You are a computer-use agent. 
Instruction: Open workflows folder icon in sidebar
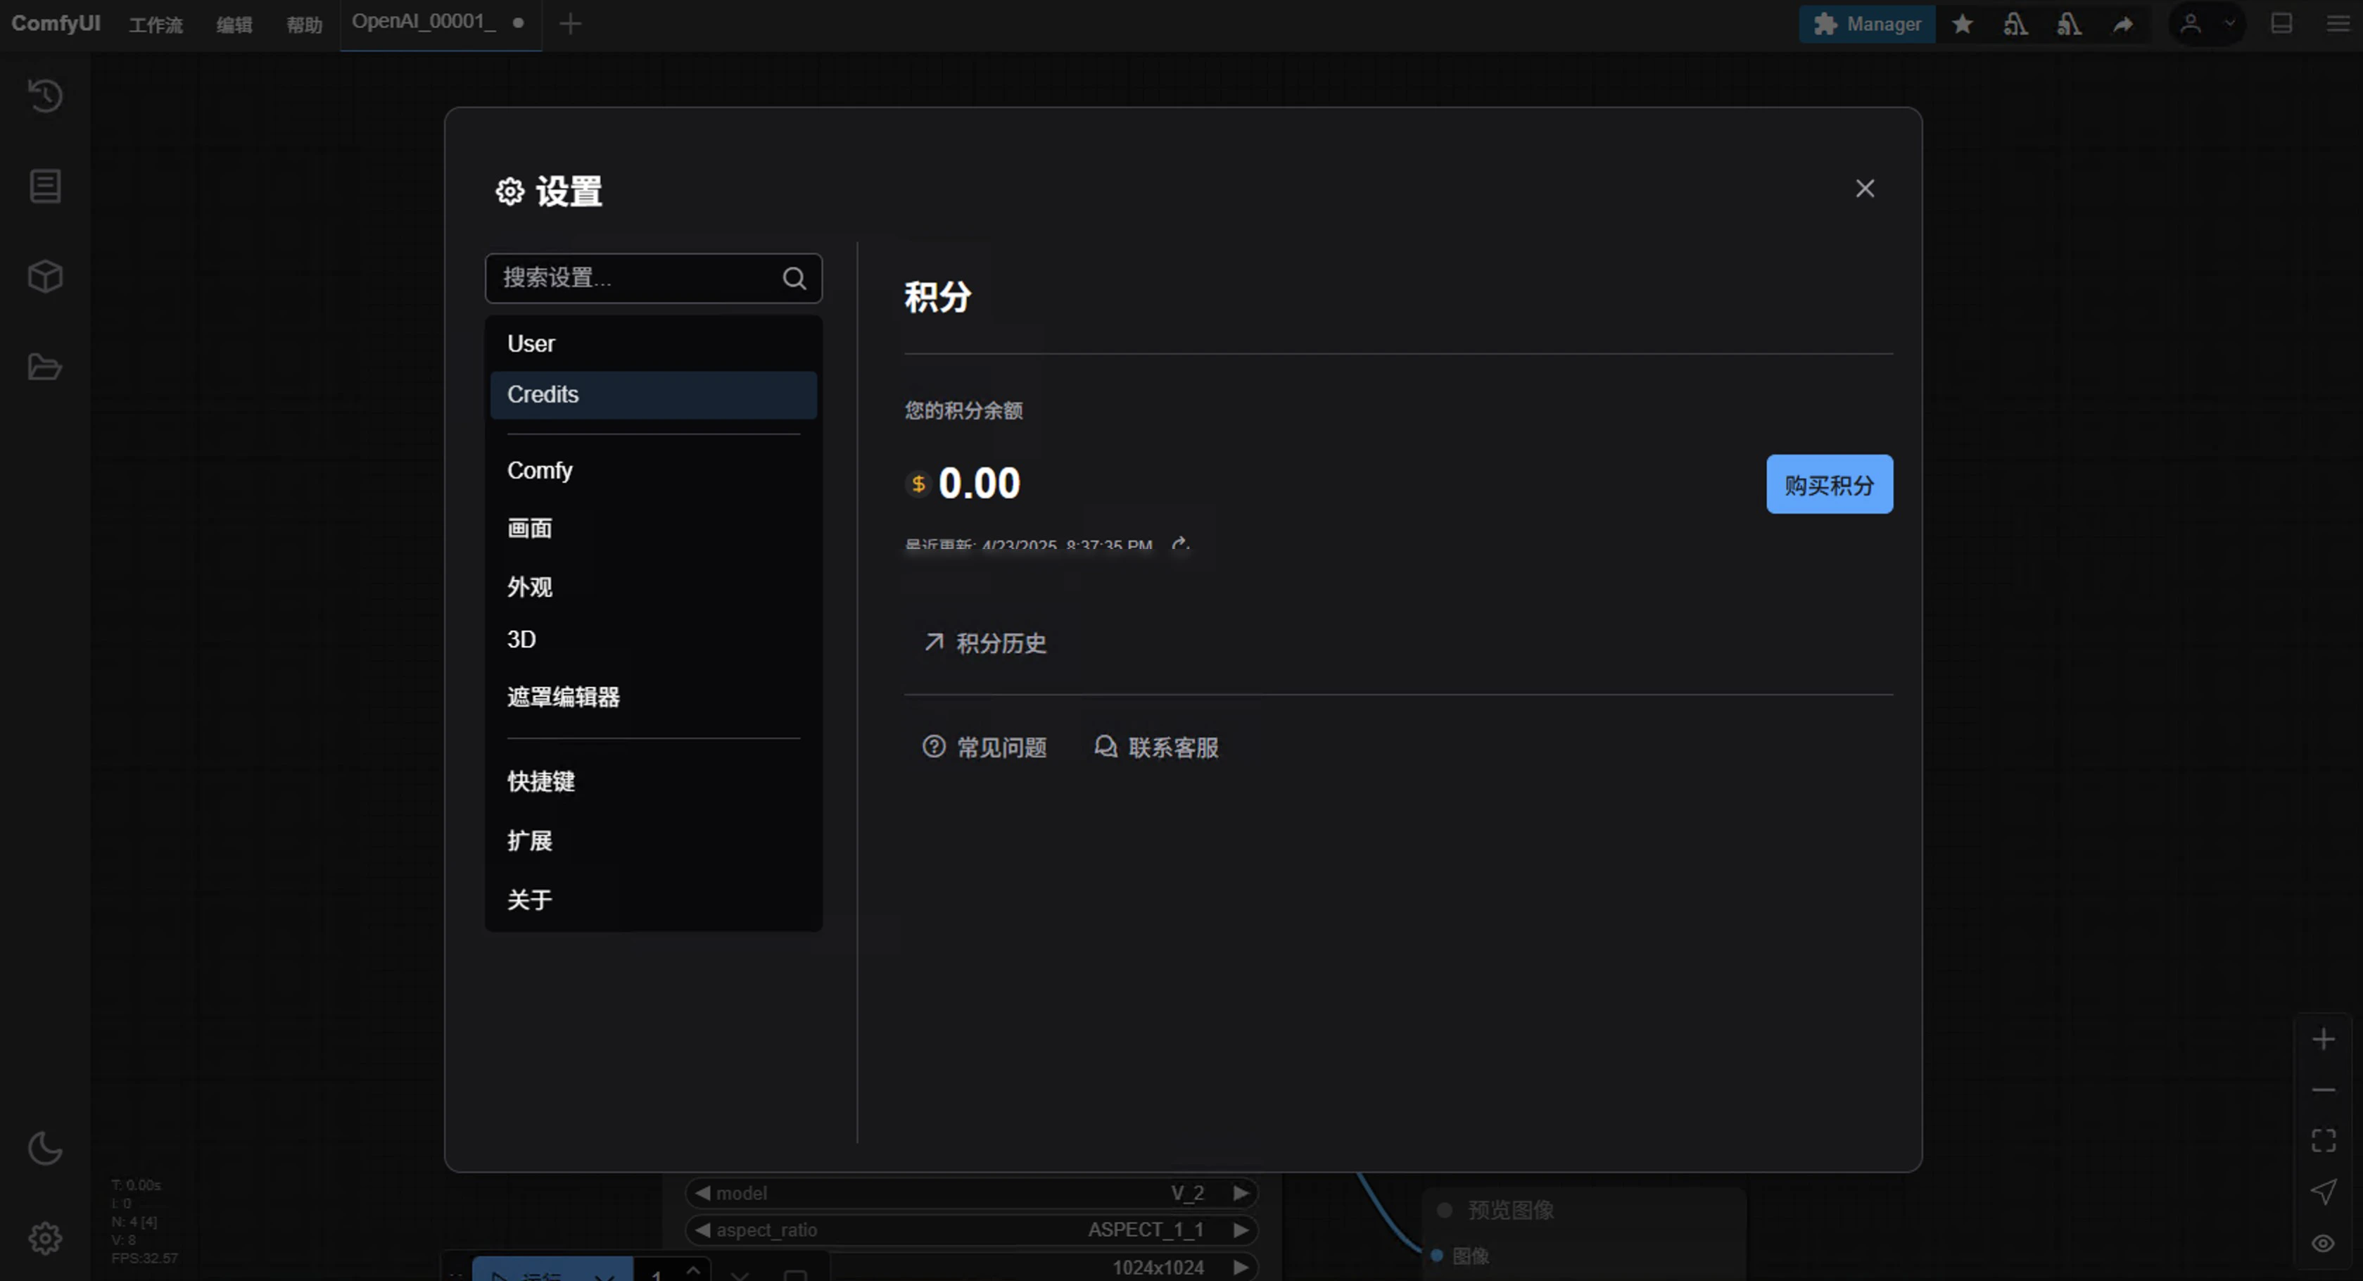pyautogui.click(x=45, y=366)
